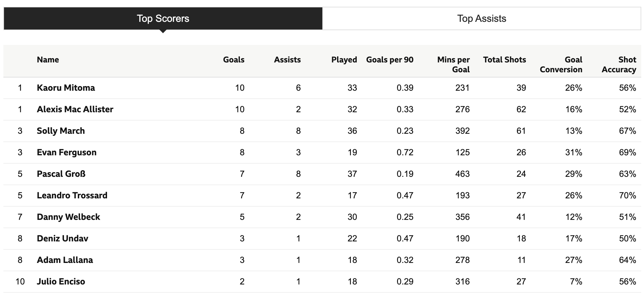
Task: Click the Total Shots column header
Action: click(x=504, y=60)
